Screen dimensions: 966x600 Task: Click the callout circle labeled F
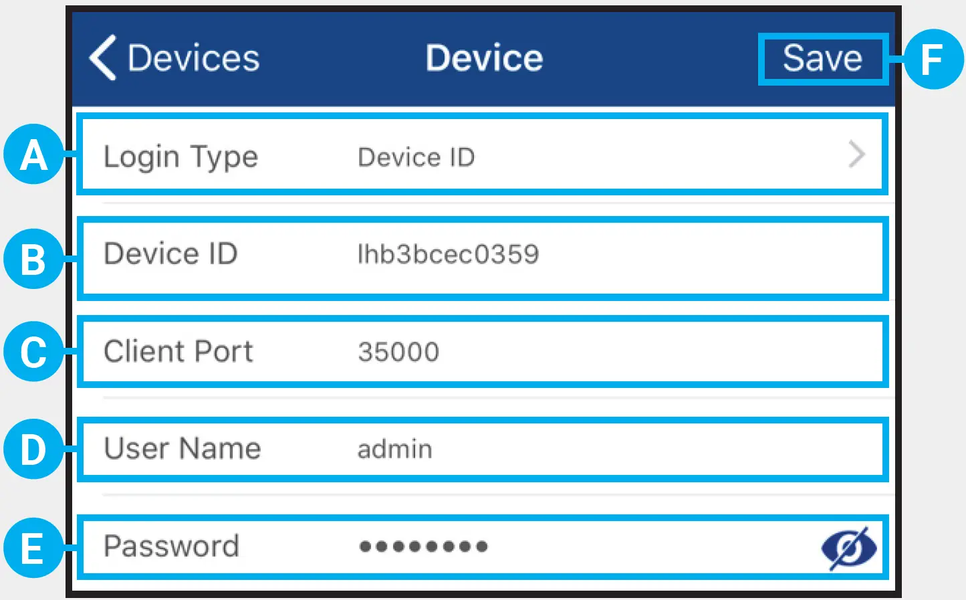(933, 59)
